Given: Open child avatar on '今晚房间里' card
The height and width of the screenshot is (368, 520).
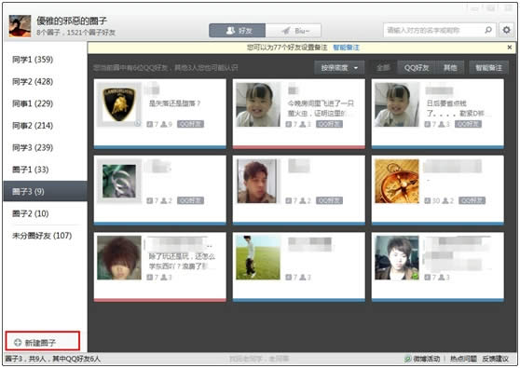Looking at the screenshot, I should (258, 104).
